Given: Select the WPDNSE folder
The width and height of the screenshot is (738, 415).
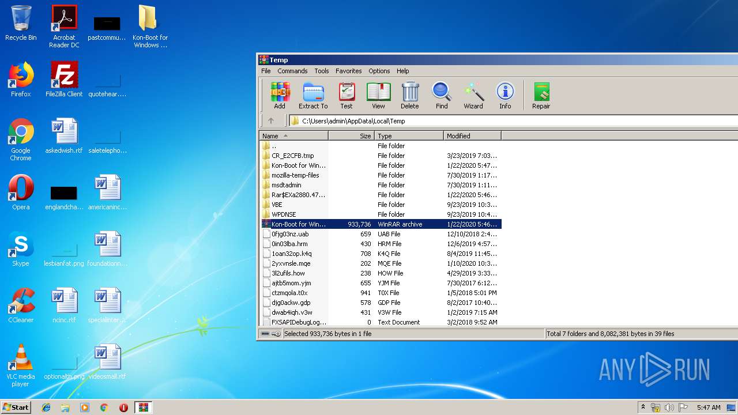Looking at the screenshot, I should pos(381,214).
